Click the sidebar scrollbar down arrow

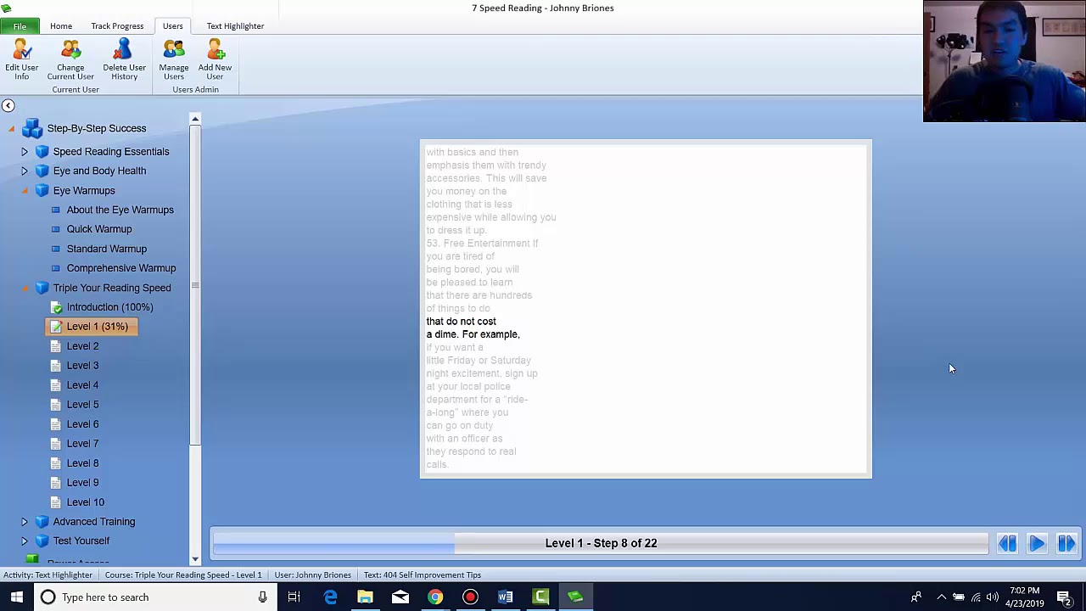tap(195, 559)
